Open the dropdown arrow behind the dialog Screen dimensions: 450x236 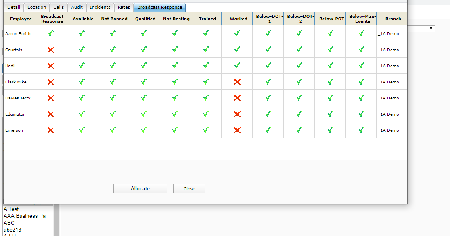(431, 29)
